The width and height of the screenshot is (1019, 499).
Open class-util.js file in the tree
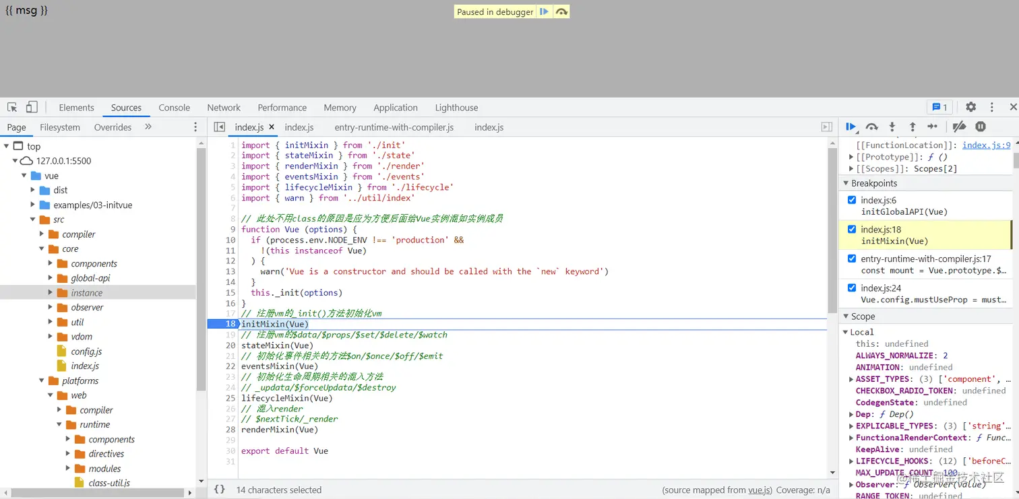point(109,483)
